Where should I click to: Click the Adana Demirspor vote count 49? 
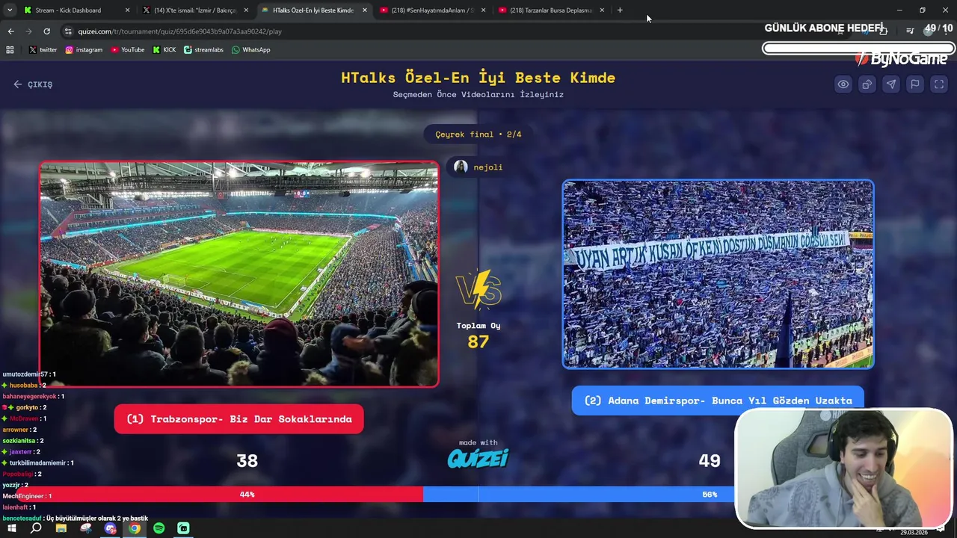pos(710,461)
